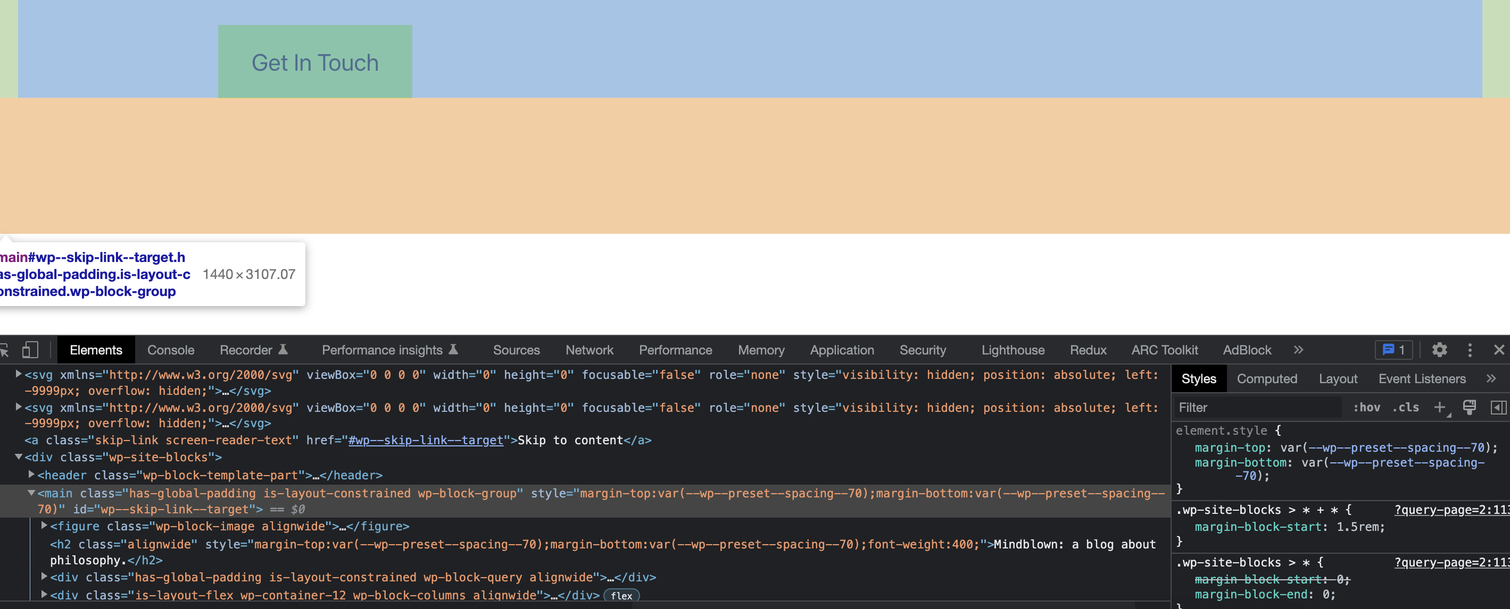Click the inspect element picker icon
The image size is (1510, 609).
(x=5, y=350)
